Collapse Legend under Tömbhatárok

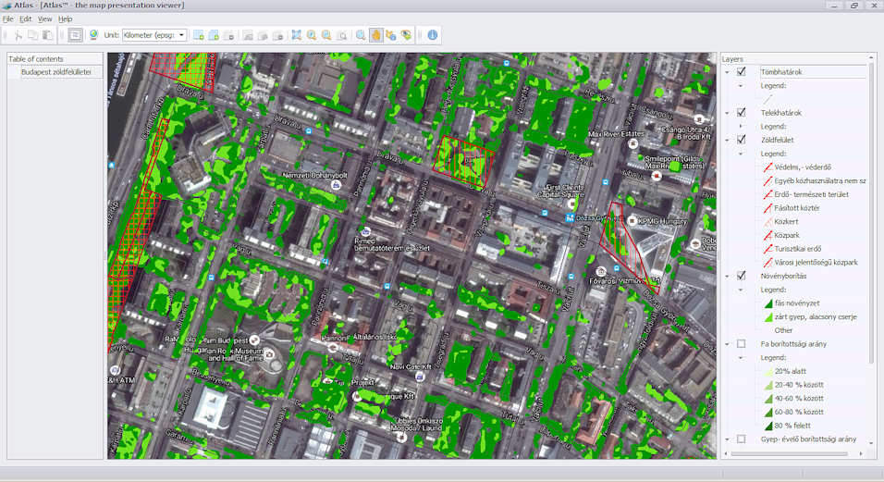(741, 86)
